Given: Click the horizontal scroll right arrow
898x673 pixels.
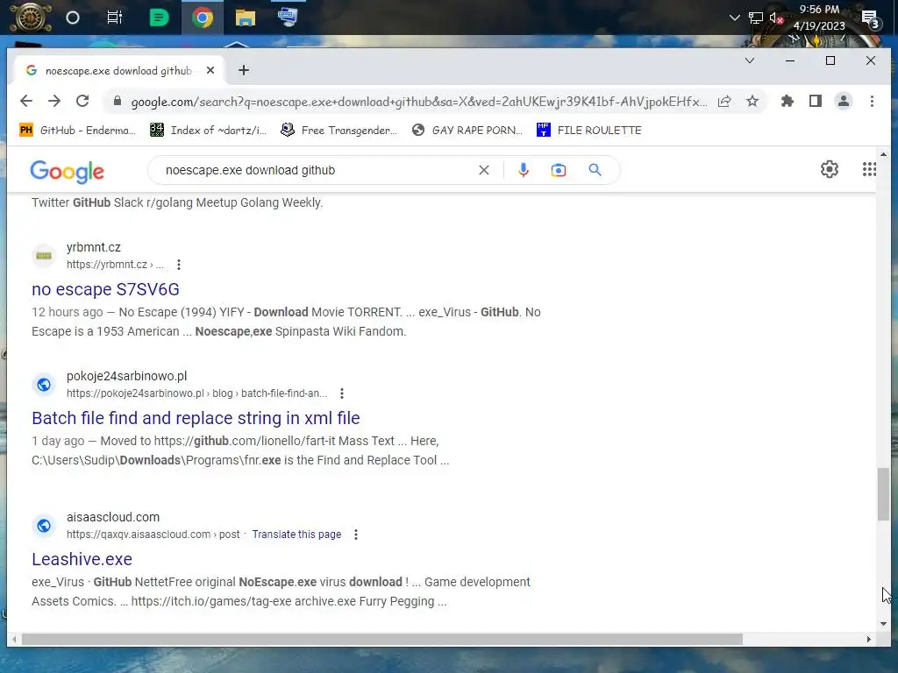Looking at the screenshot, I should point(869,639).
